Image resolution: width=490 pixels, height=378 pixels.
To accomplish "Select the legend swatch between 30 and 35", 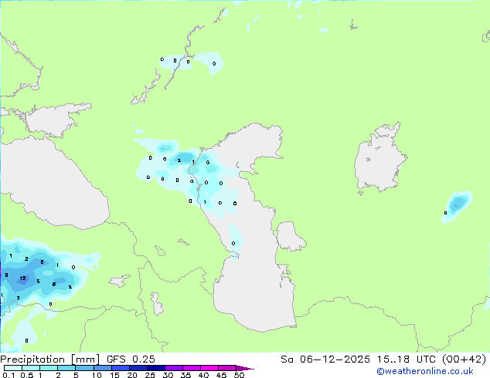I will [x=174, y=368].
